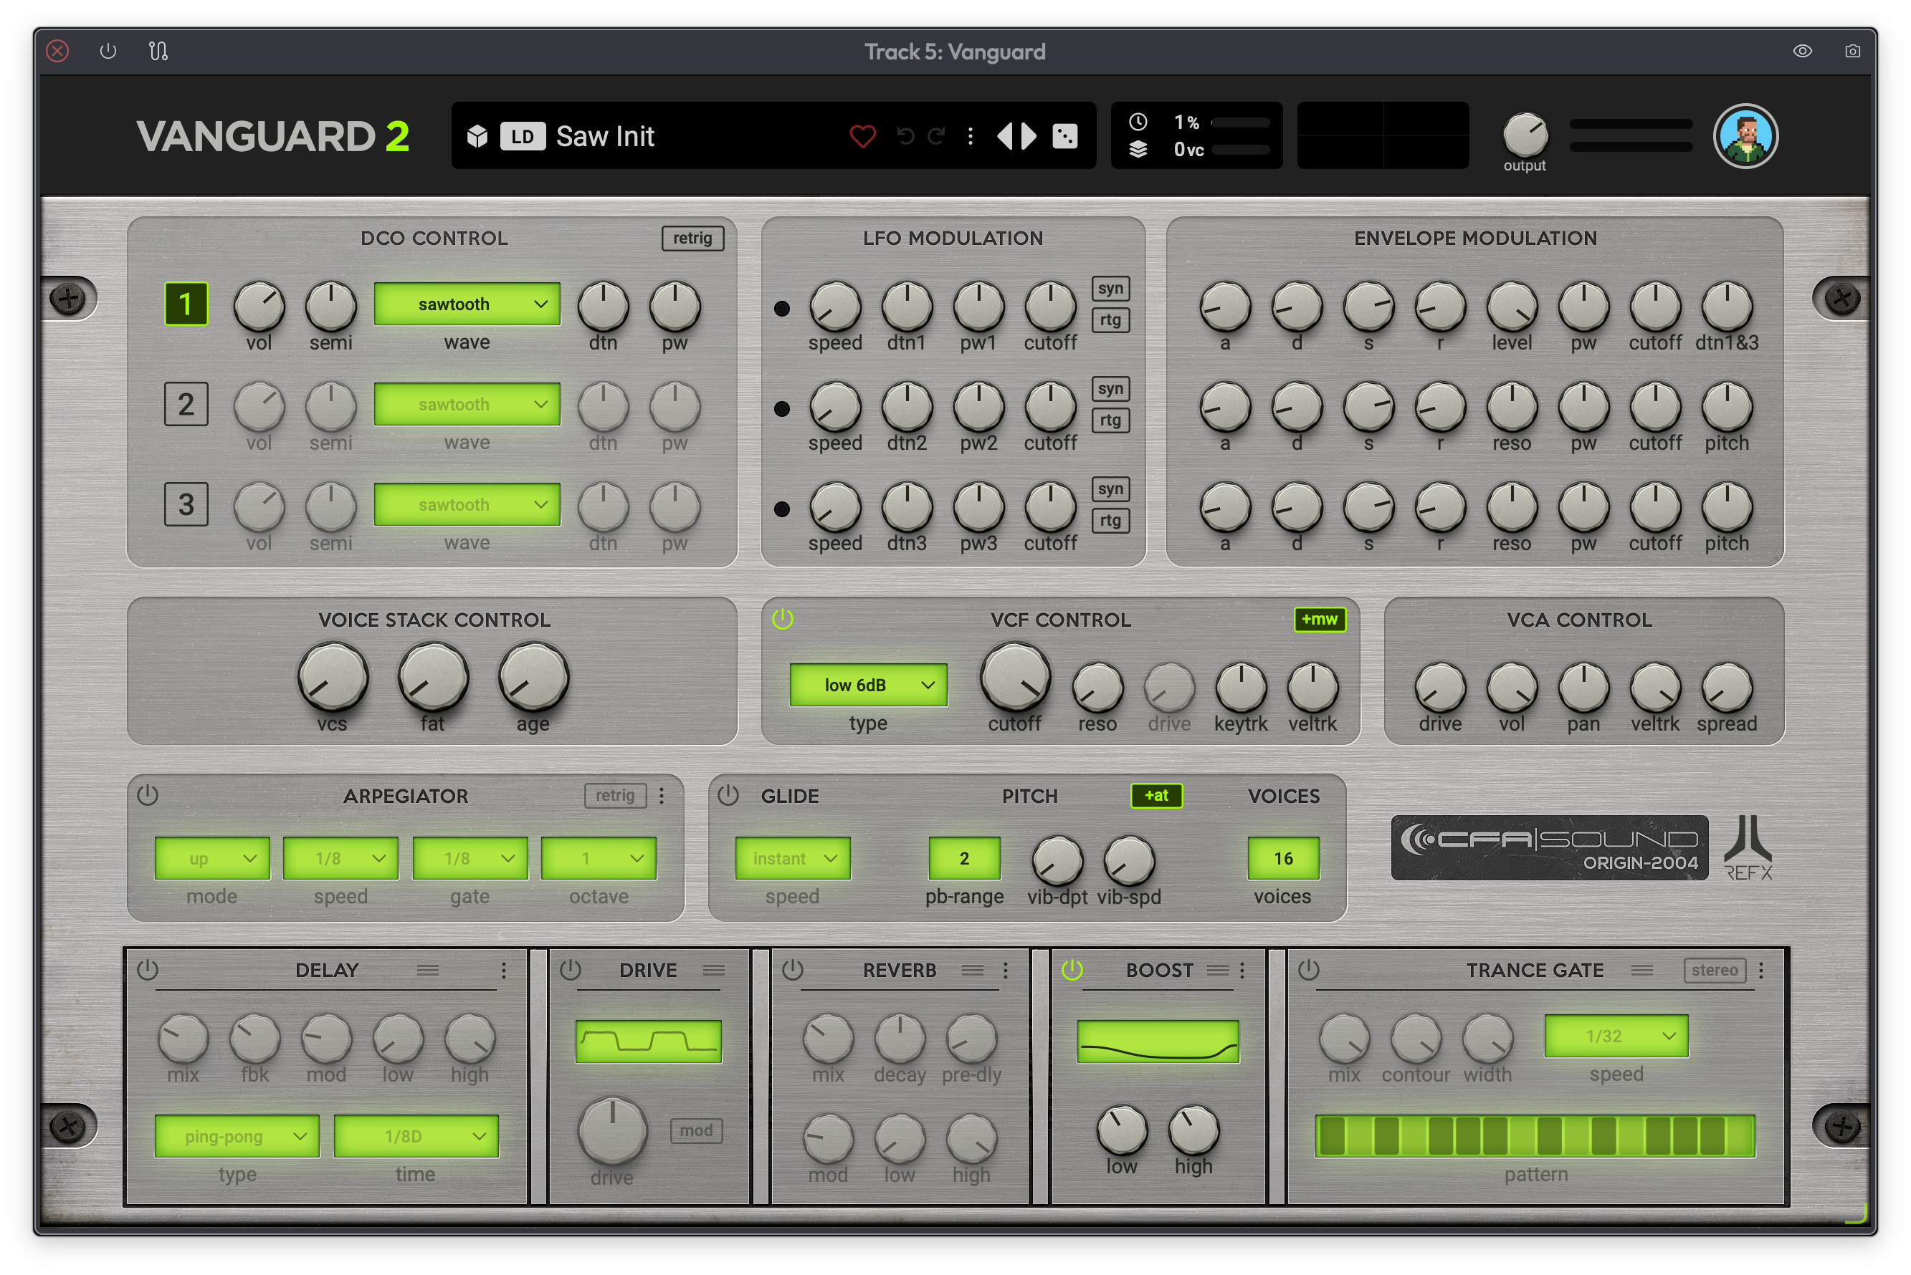
Task: Click the Voice Stack fat knob
Action: coord(433,678)
